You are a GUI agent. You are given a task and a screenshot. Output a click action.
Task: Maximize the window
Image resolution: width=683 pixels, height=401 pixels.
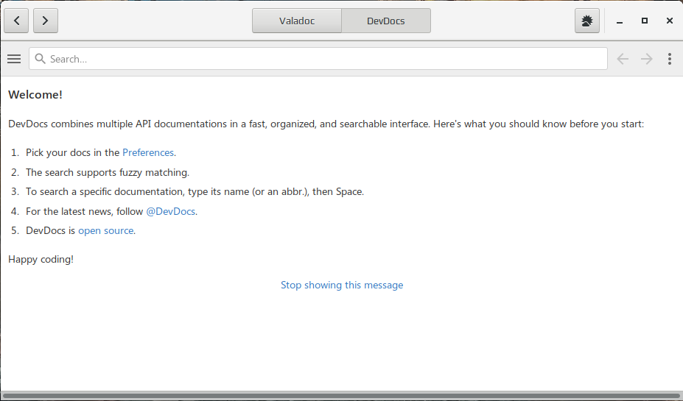point(645,21)
